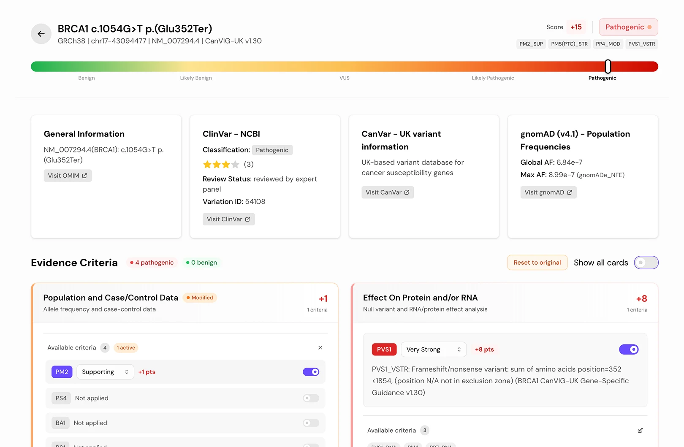Click the 1 active badge
Viewport: 684px width, 447px height.
126,348
